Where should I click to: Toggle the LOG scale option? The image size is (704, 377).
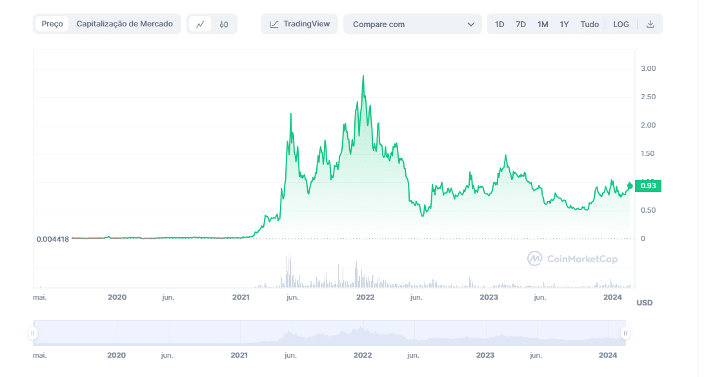pos(621,24)
